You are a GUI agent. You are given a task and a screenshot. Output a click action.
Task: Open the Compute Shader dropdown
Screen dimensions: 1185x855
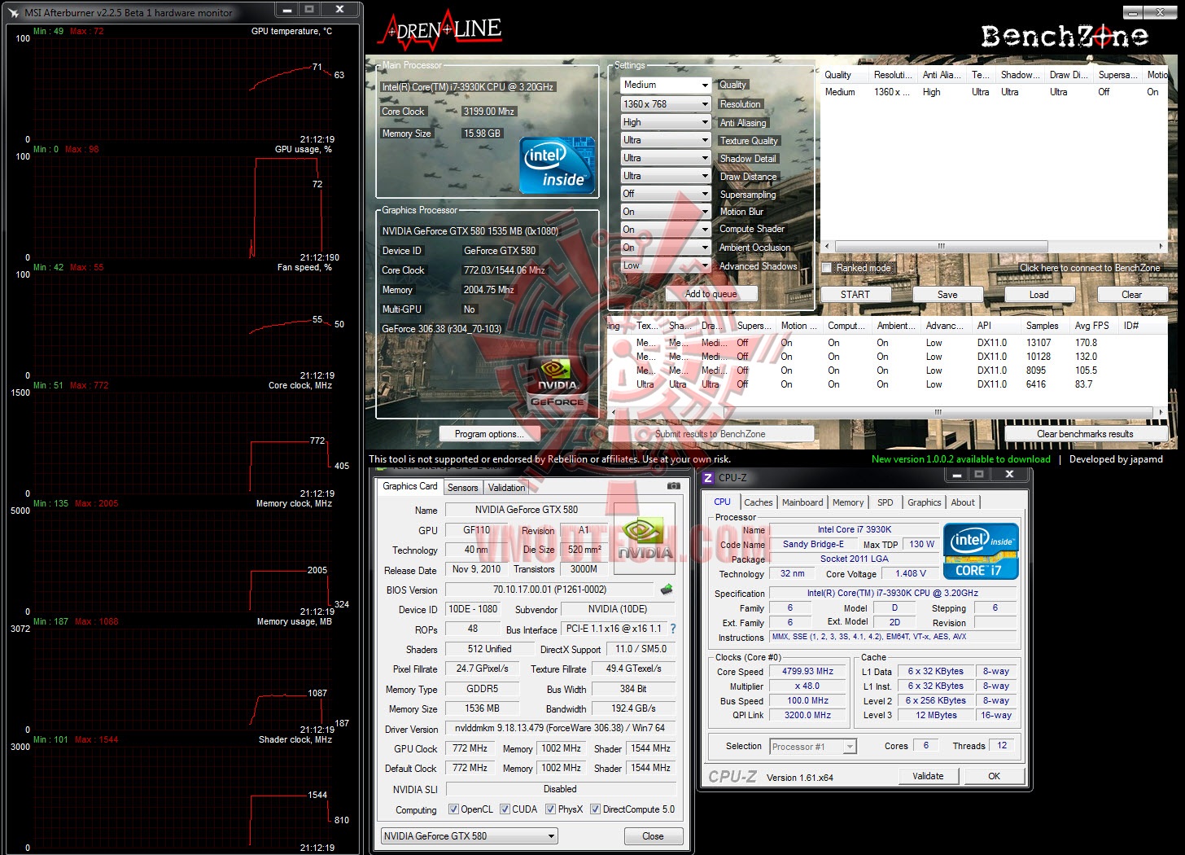tap(666, 230)
